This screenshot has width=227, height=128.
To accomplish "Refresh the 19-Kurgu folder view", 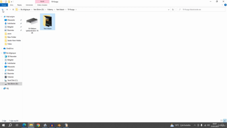I will click(173, 10).
